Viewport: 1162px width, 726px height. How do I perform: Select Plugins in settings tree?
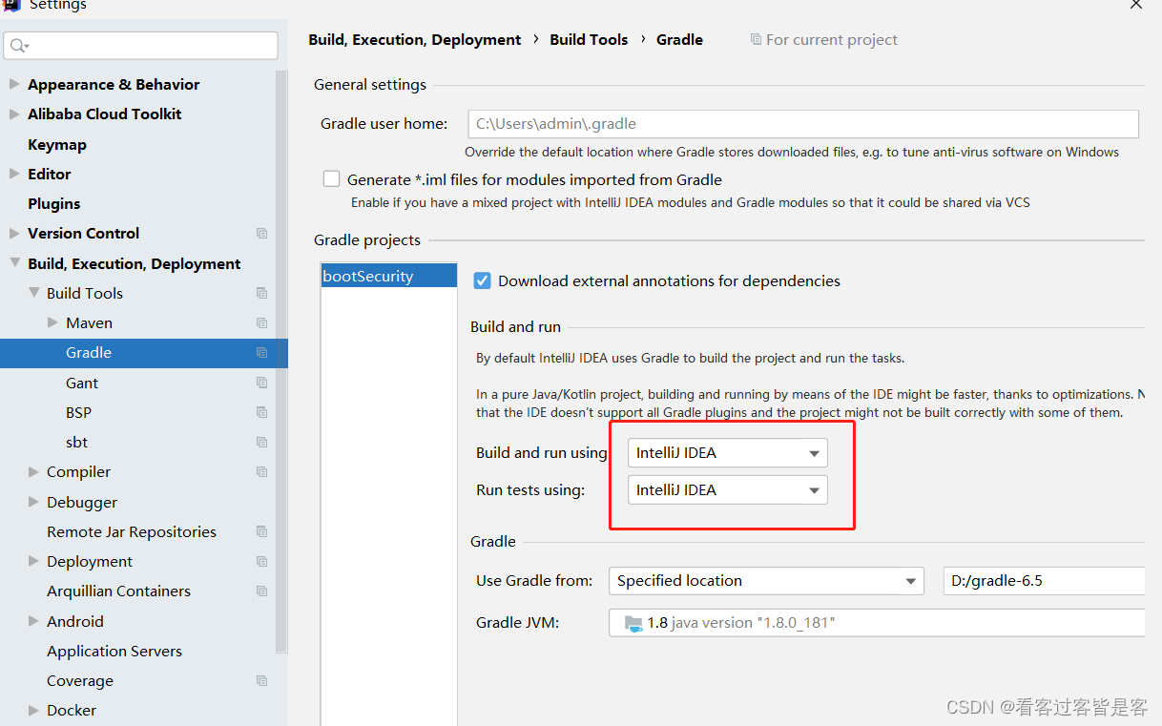coord(54,203)
